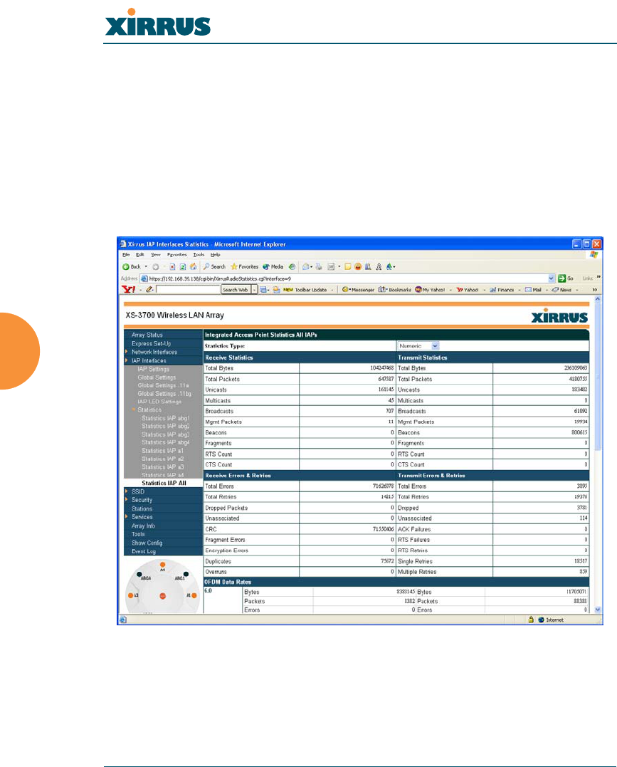Click the Research books icon
The image size is (617, 767).
368,266
